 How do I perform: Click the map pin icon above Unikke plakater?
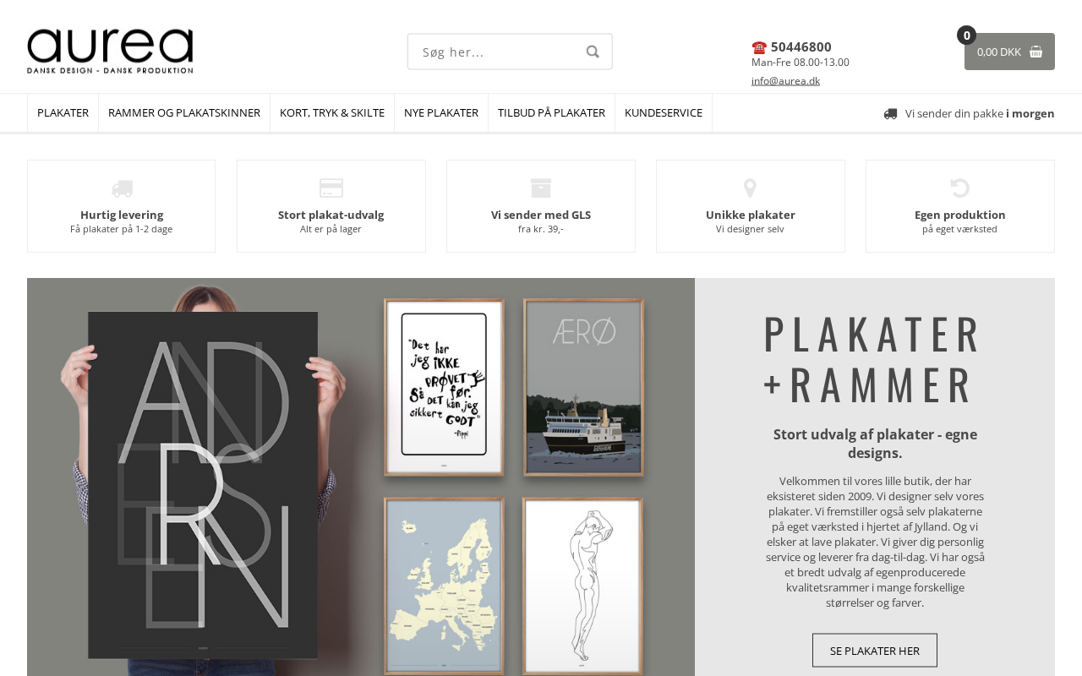coord(750,188)
